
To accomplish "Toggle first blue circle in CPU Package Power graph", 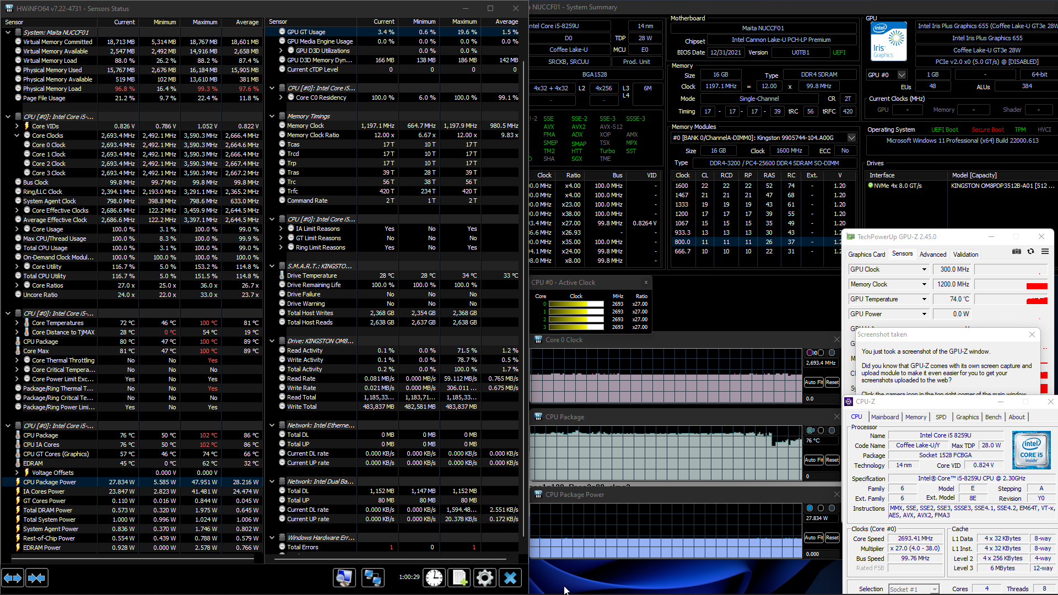I will tap(810, 508).
